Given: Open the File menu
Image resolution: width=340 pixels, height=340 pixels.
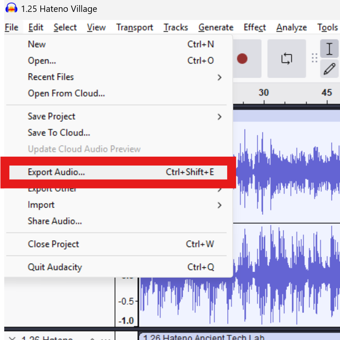Looking at the screenshot, I should pos(12,27).
